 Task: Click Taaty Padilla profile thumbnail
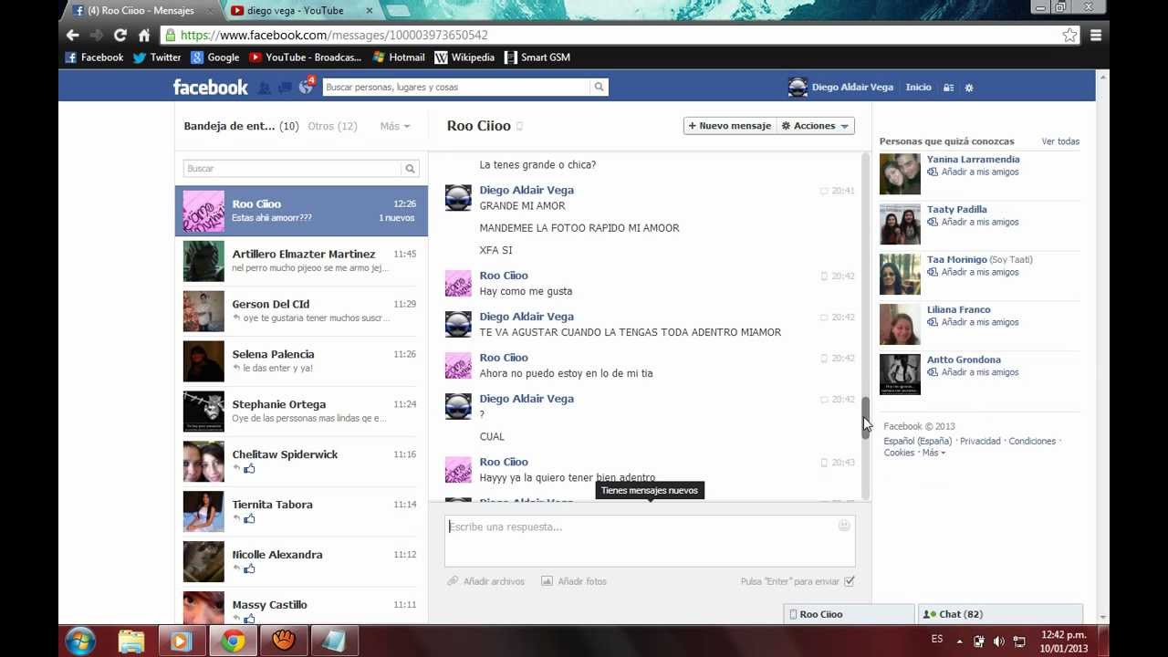click(900, 224)
